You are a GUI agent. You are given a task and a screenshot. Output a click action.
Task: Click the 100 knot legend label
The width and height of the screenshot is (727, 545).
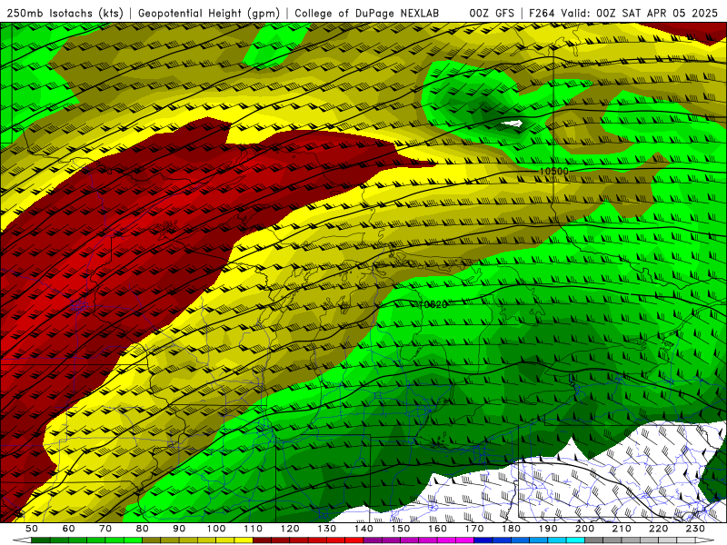point(216,529)
